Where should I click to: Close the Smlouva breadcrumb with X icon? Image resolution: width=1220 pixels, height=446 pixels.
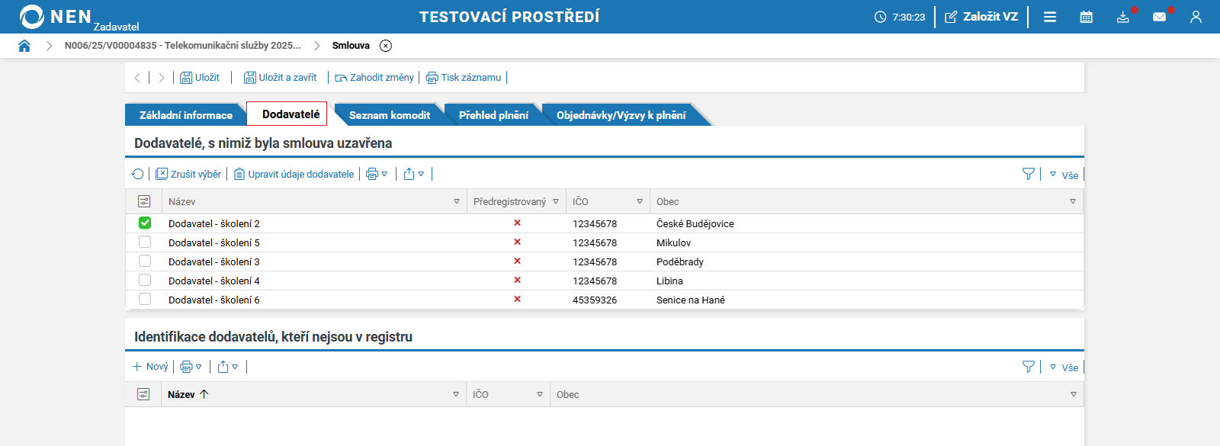pyautogui.click(x=386, y=46)
